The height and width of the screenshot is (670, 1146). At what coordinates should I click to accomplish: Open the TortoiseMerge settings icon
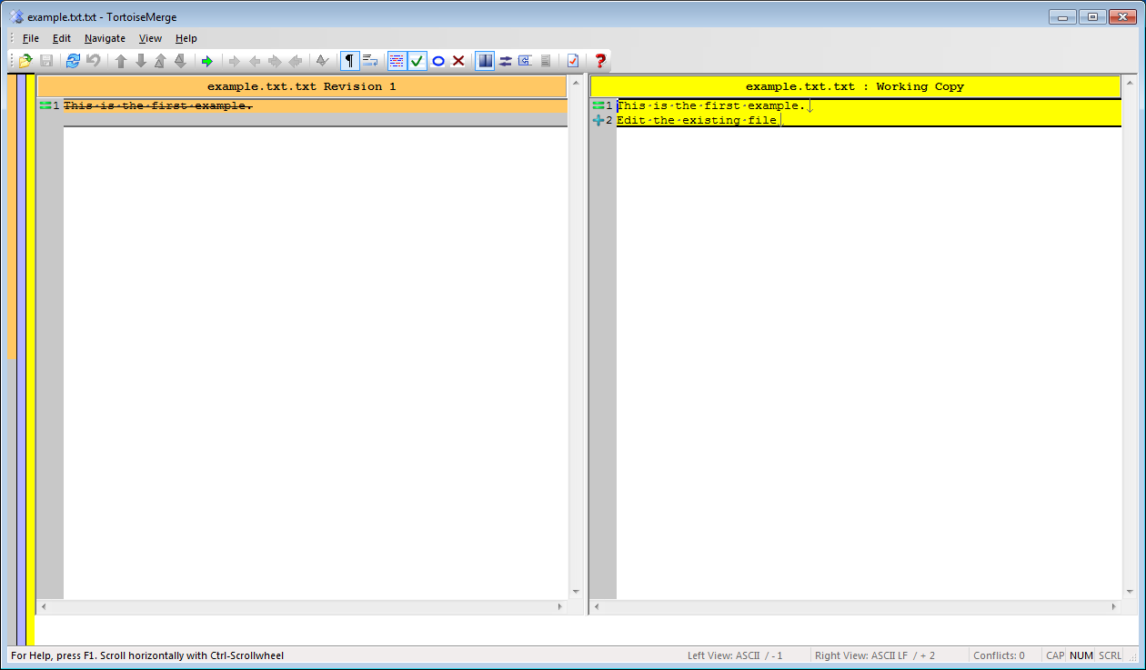(572, 61)
